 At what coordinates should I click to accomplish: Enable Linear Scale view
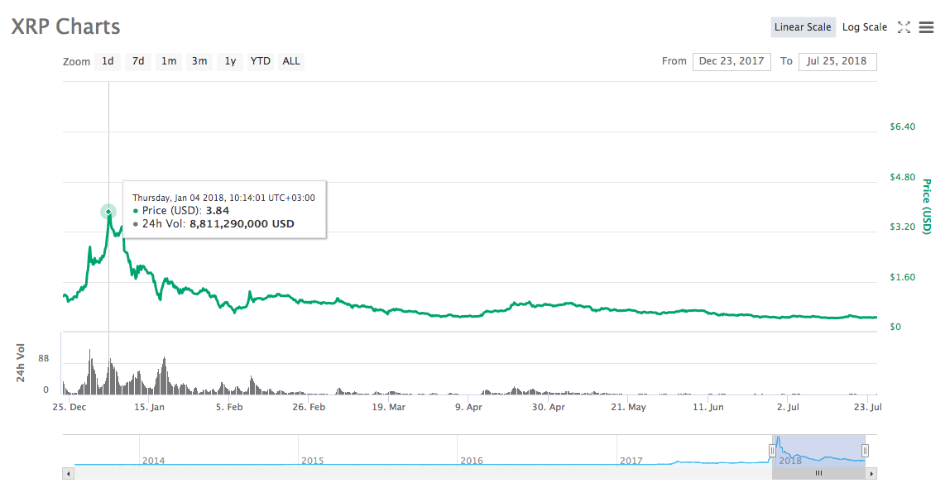[803, 26]
